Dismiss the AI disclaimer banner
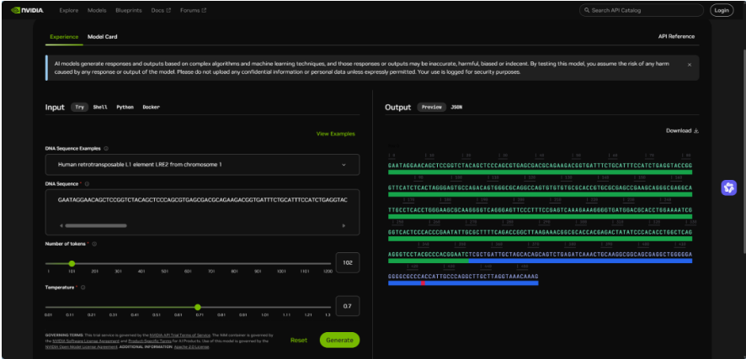746x359 pixels. pos(690,65)
